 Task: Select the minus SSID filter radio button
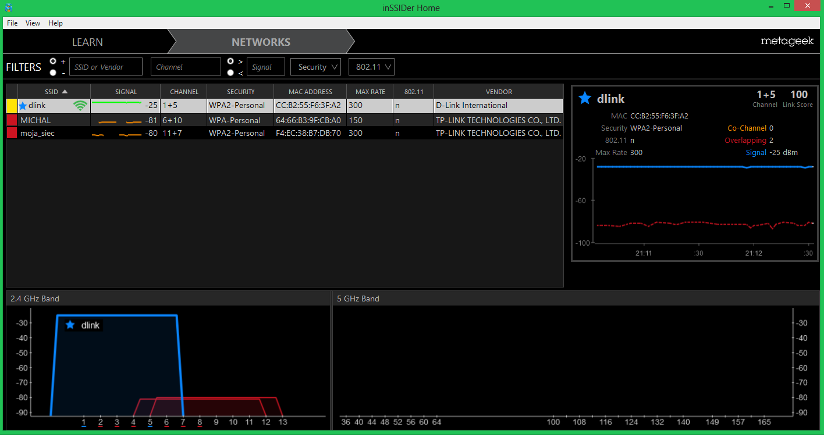click(x=53, y=73)
